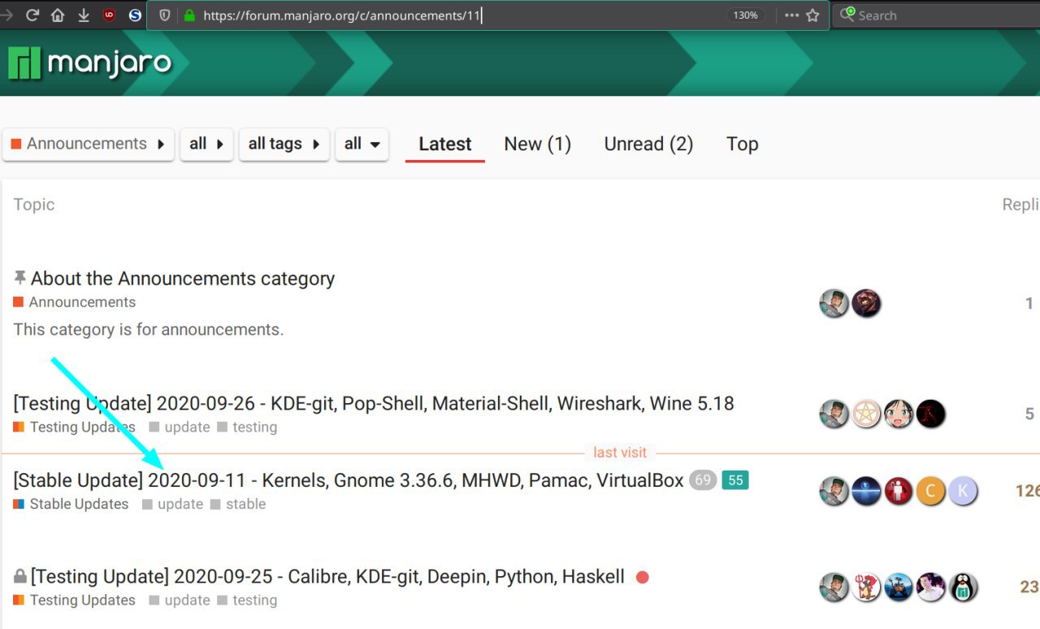Image resolution: width=1040 pixels, height=629 pixels.
Task: Bookmark this page with the star icon
Action: [812, 15]
